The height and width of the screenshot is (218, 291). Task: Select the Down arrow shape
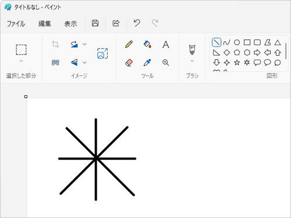pyautogui.click(x=217, y=63)
